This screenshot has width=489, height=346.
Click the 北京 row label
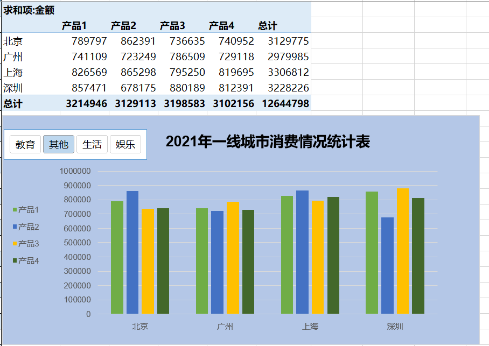coord(12,40)
